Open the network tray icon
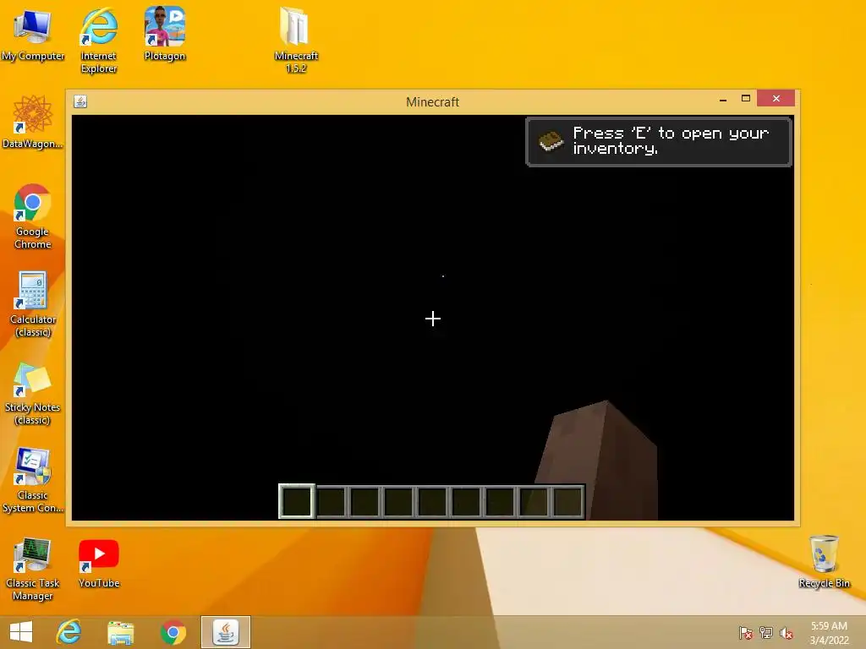 pos(766,632)
